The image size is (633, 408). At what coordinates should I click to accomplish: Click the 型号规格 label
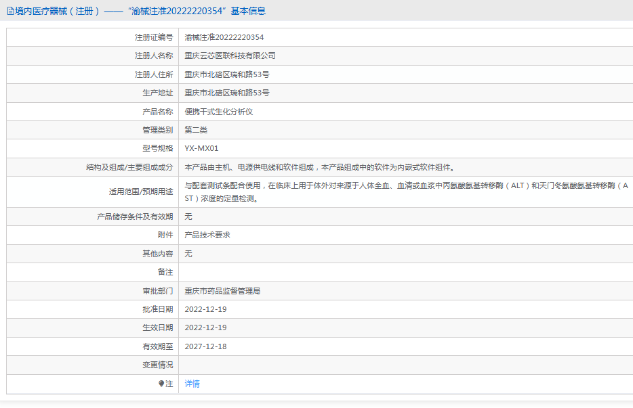[x=158, y=148]
